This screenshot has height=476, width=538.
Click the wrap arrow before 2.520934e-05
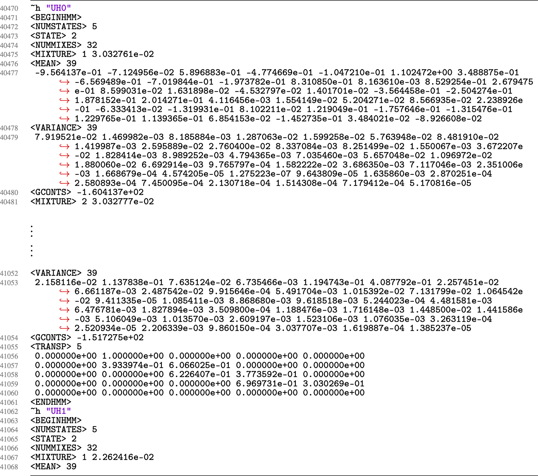(64, 329)
